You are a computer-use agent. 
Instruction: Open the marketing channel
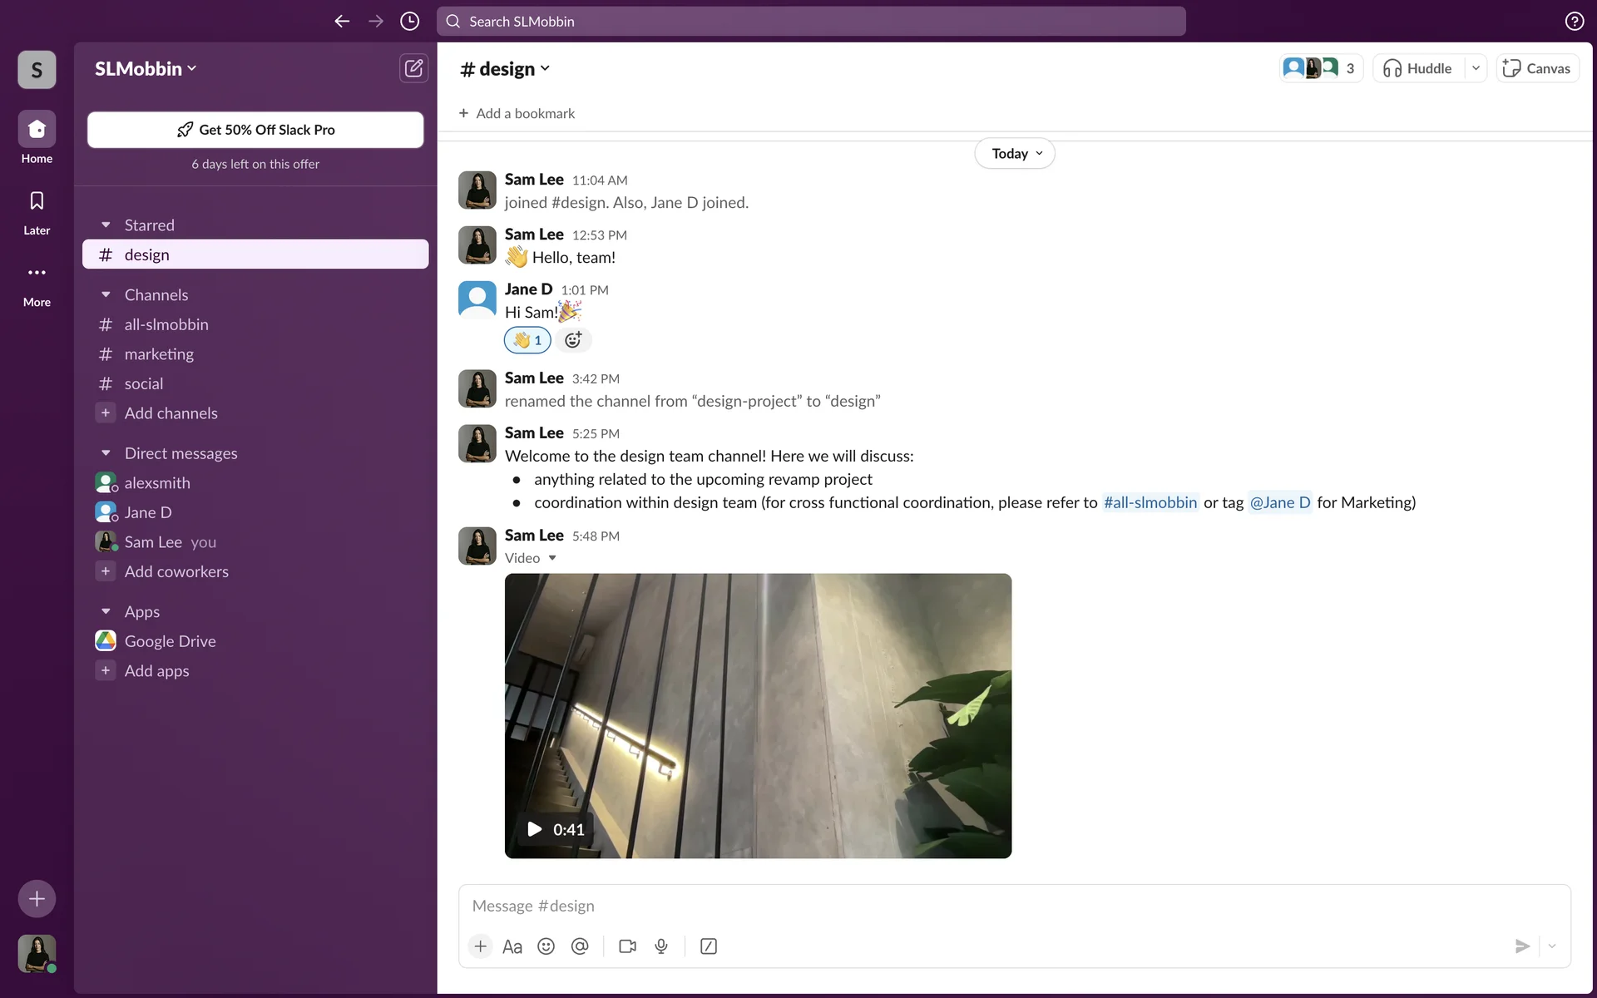(159, 354)
